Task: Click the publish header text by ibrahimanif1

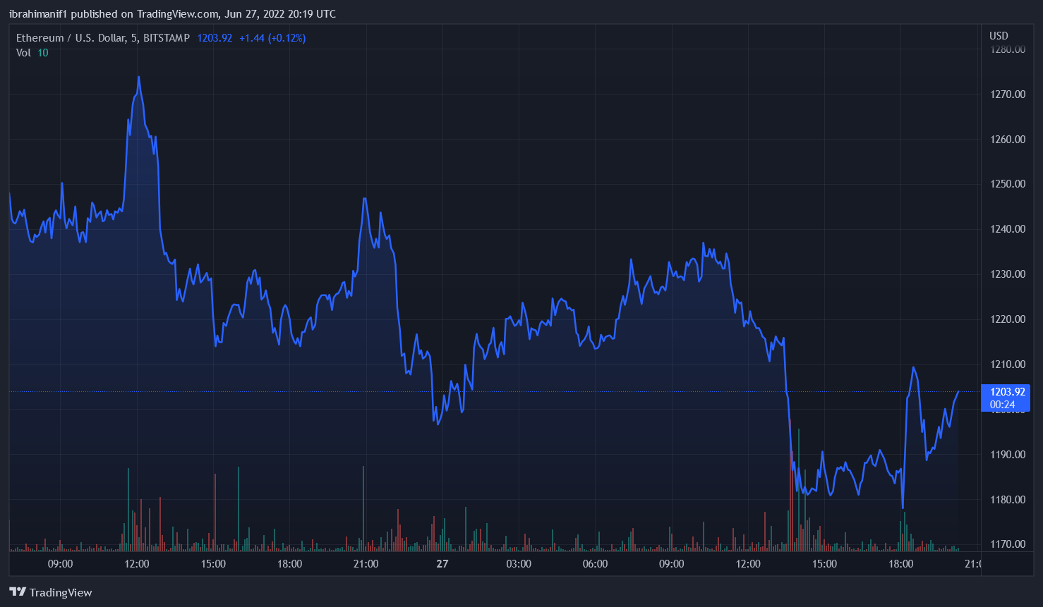Action: pyautogui.click(x=173, y=14)
